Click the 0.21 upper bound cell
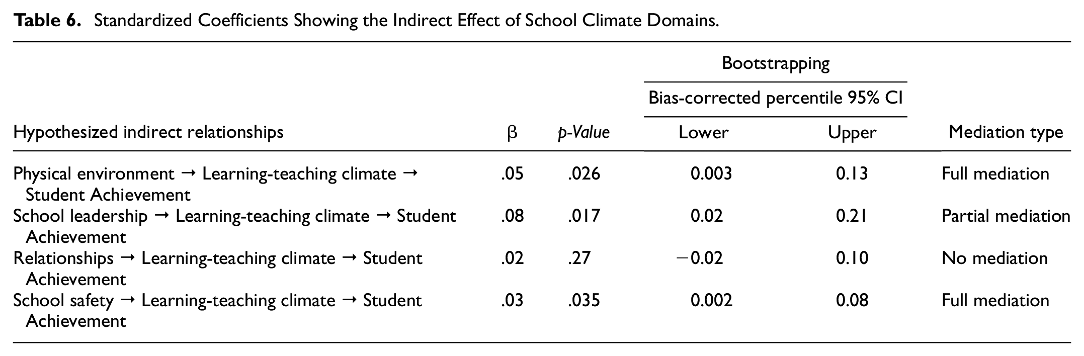 tap(852, 216)
